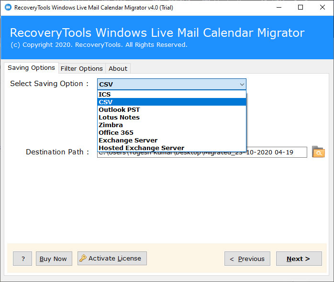Go back with the Previous button
This screenshot has height=282, width=334.
tap(247, 259)
